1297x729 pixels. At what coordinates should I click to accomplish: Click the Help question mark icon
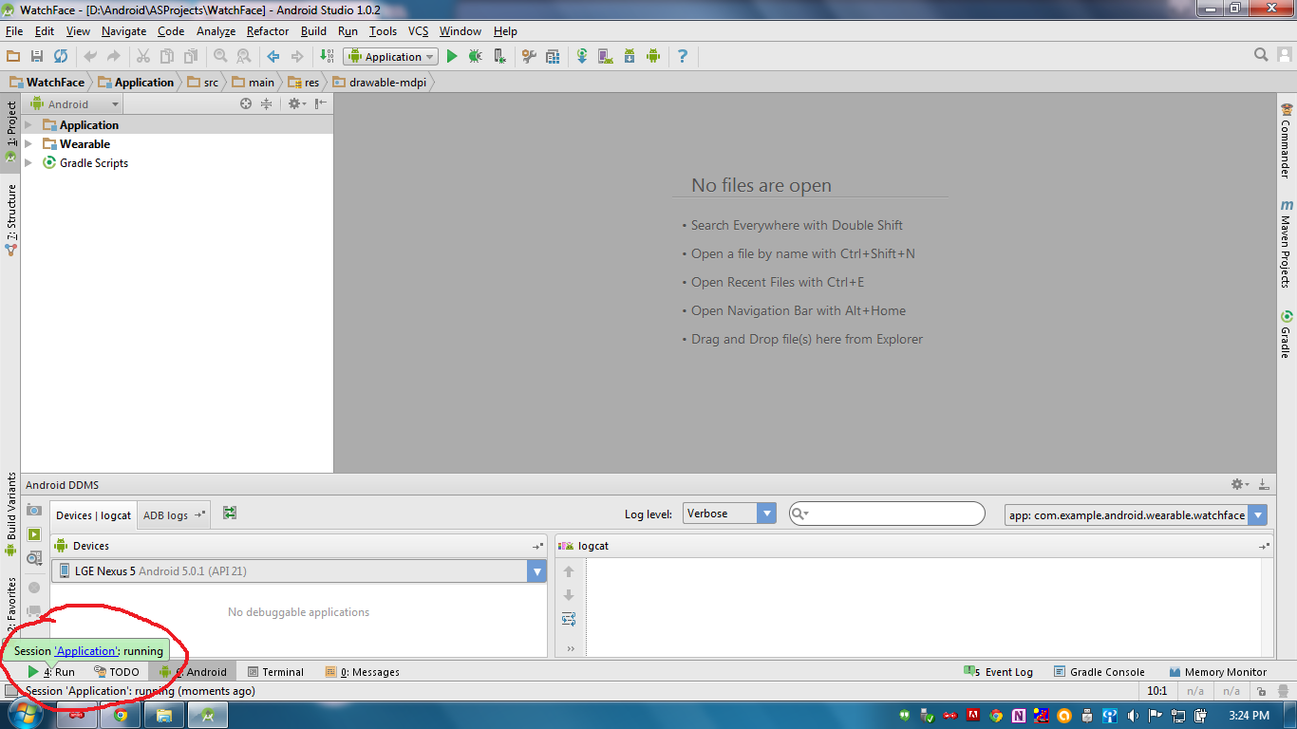[682, 57]
